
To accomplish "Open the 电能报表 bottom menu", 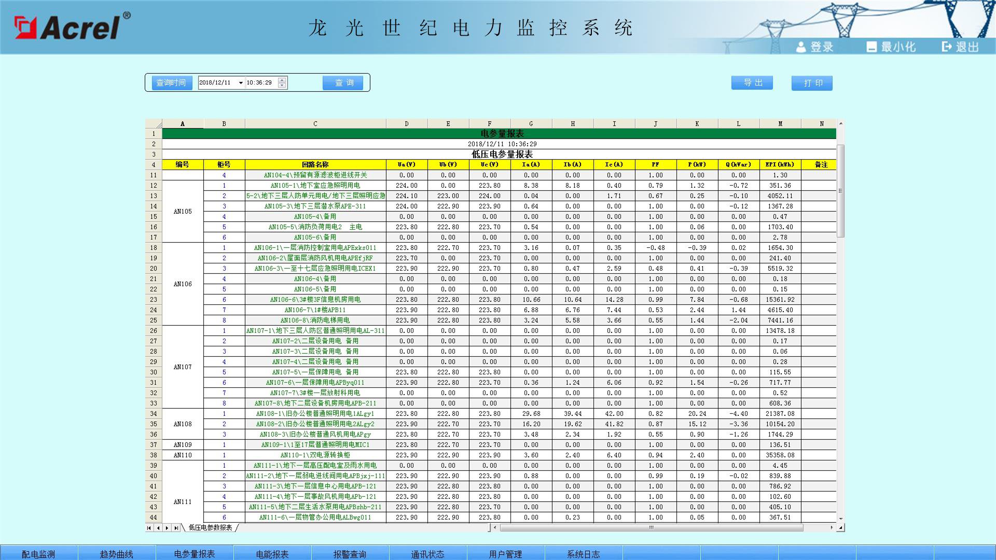I will [x=272, y=554].
